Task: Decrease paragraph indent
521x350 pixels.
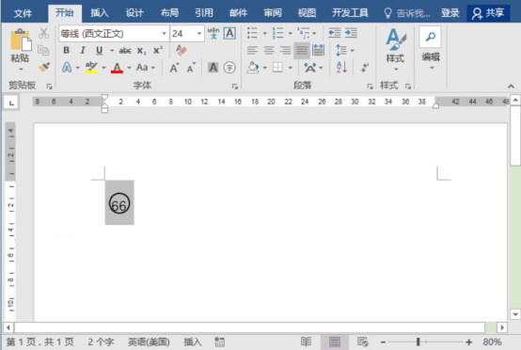Action: pos(335,33)
